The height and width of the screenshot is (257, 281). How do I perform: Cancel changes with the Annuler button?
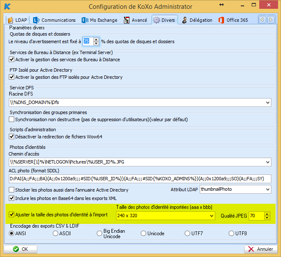coord(261,249)
